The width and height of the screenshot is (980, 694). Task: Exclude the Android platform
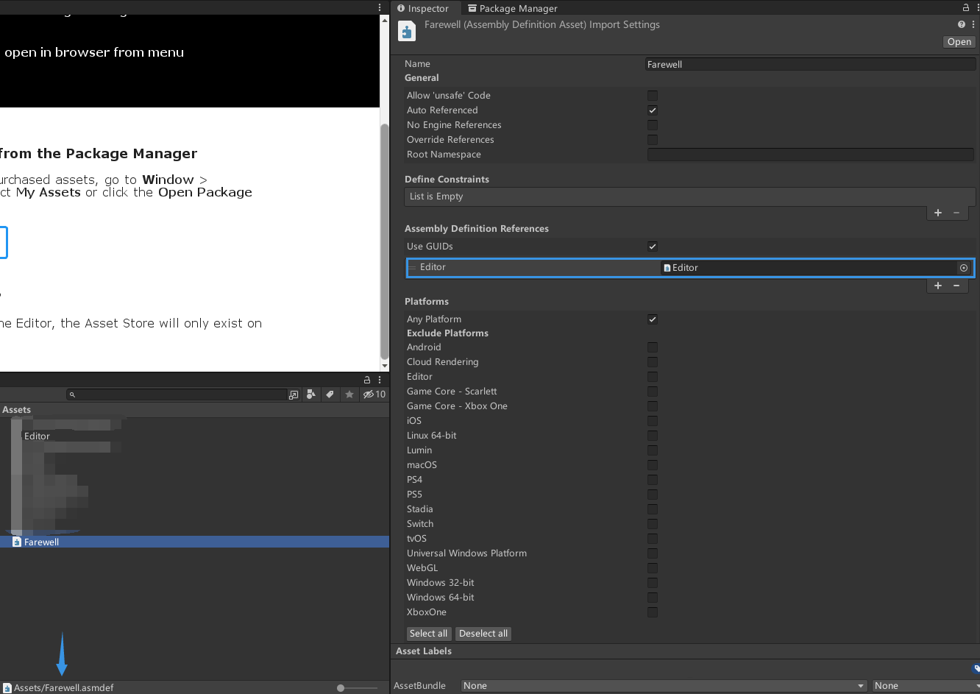point(653,347)
